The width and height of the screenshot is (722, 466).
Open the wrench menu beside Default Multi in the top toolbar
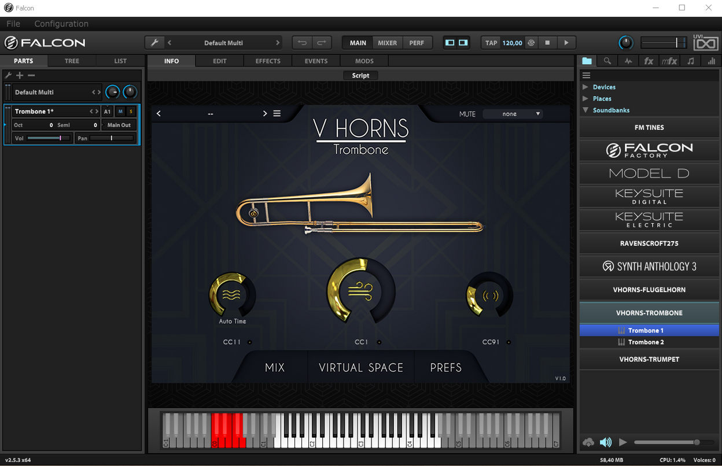click(154, 43)
